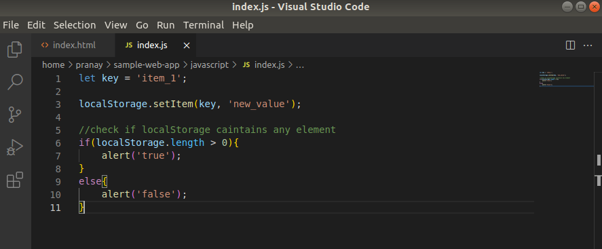602x249 pixels.
Task: Open the Run and Debug view
Action: click(x=15, y=147)
